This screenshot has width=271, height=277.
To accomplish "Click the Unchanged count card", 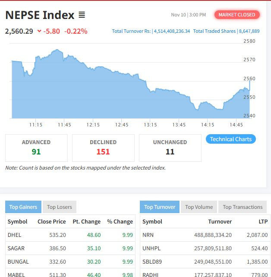I will click(x=170, y=148).
